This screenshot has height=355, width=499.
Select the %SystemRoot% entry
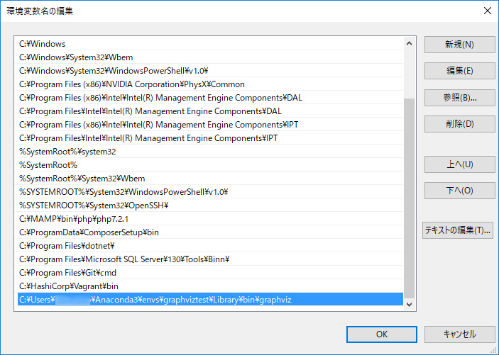pyautogui.click(x=48, y=165)
